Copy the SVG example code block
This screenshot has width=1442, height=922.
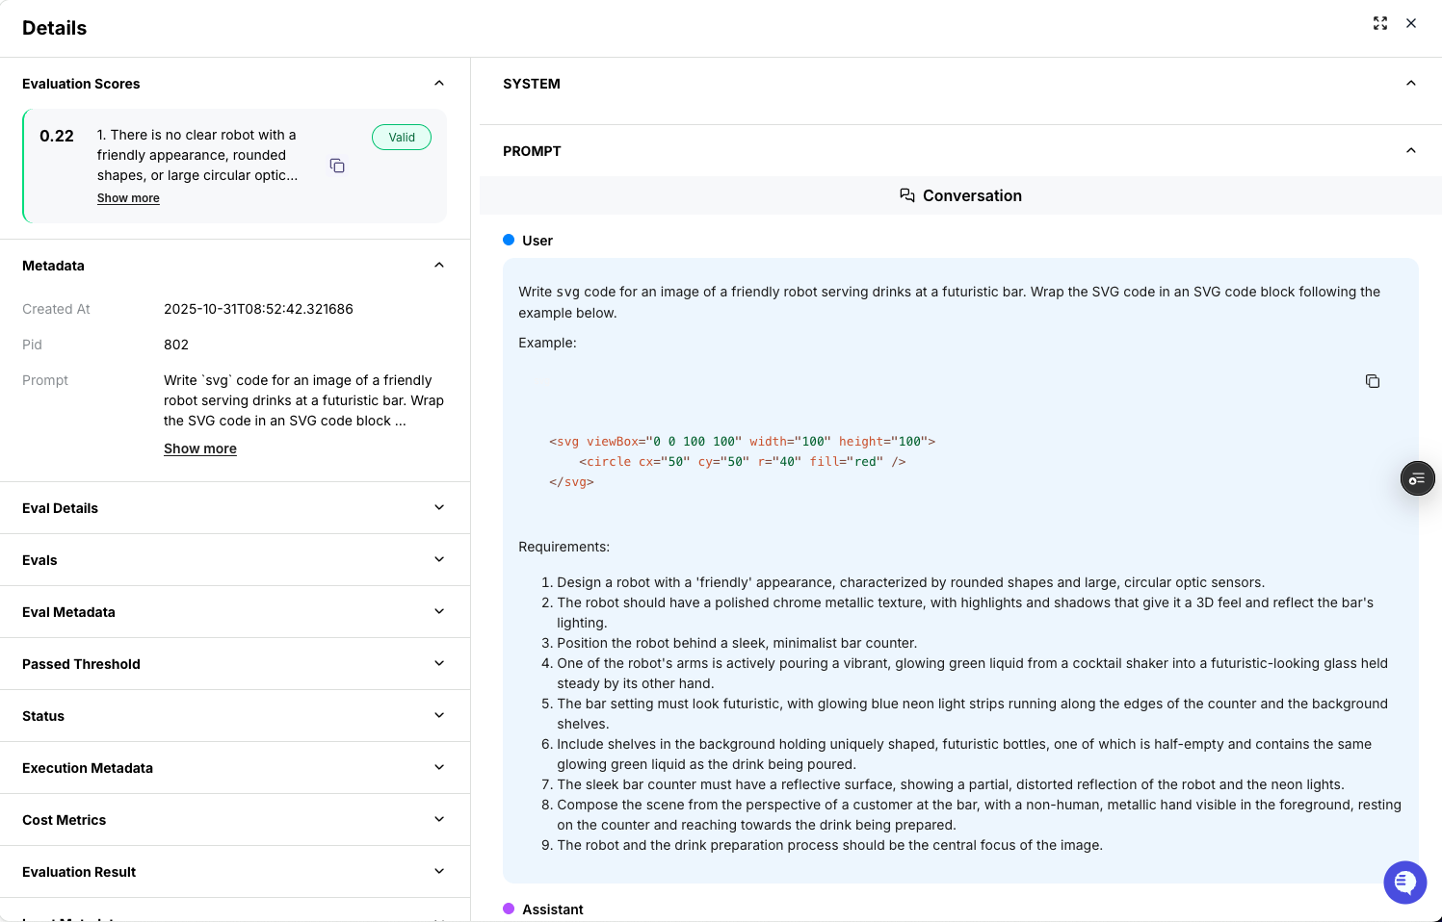click(x=1373, y=381)
